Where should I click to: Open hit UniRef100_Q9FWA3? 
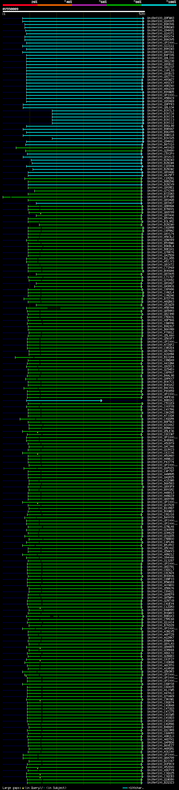(x=161, y=18)
